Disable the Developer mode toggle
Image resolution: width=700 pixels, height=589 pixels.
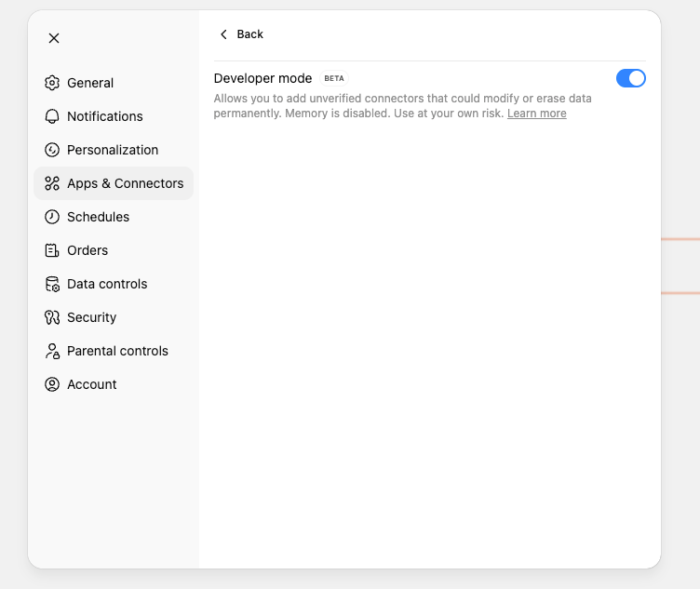630,78
